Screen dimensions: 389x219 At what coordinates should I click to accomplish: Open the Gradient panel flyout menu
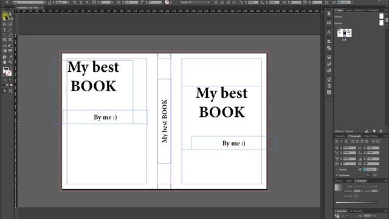386,181
